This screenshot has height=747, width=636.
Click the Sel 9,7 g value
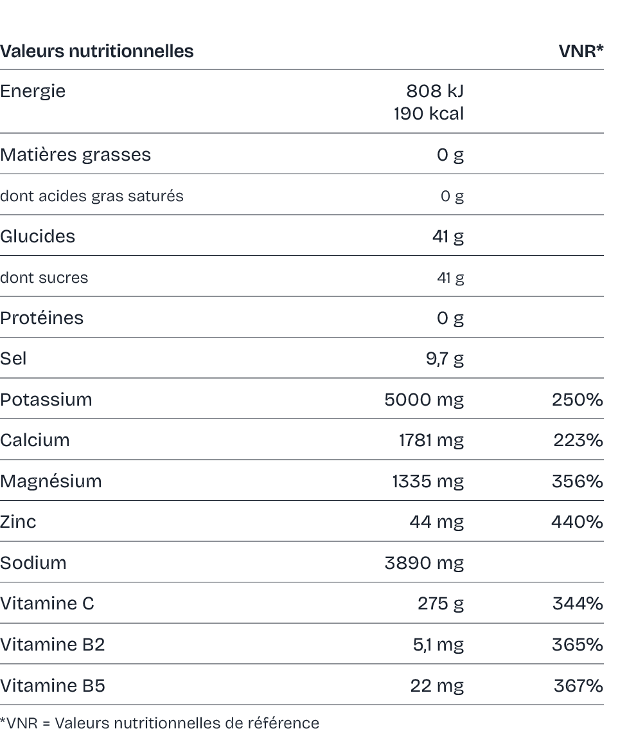[445, 359]
